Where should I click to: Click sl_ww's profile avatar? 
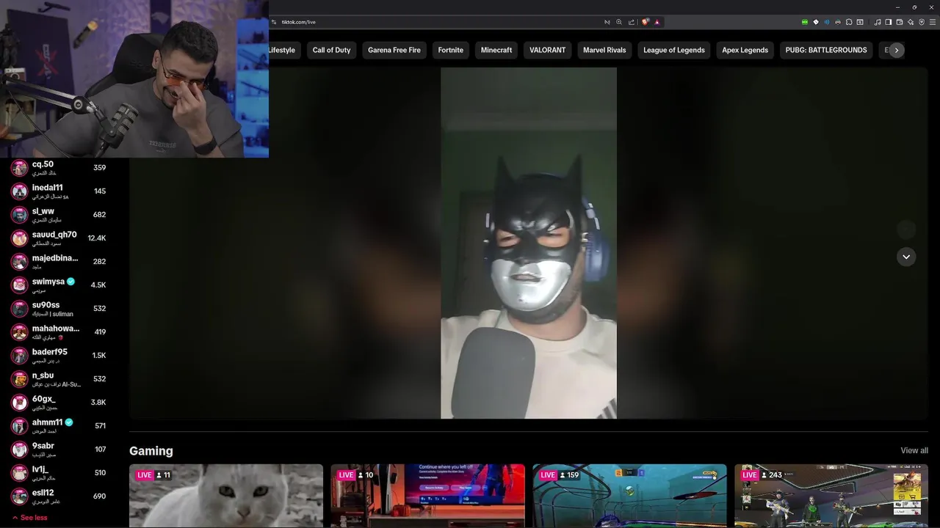[x=19, y=215]
